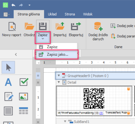The height and width of the screenshot is (124, 135).
Task: Select the Iif(?PrintFakturatka expression label
Action: 81,113
